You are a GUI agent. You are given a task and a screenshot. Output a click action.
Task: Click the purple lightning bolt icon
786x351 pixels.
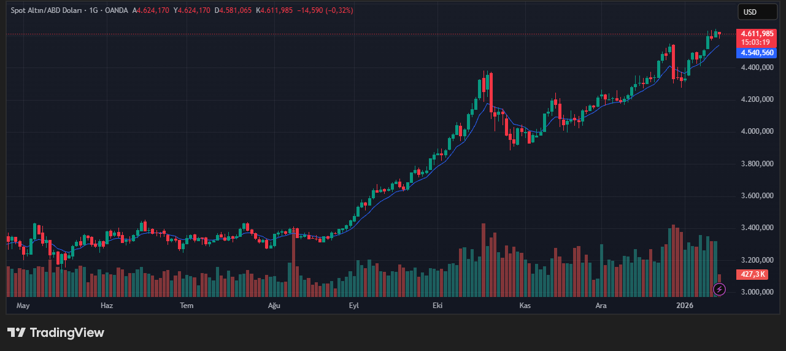click(720, 288)
